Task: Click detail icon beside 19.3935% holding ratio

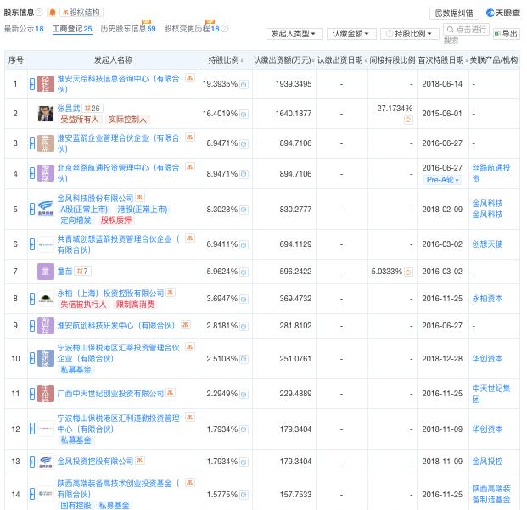Action: (244, 85)
